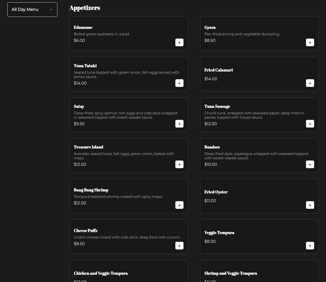The height and width of the screenshot is (282, 326).
Task: Add Tuna Tataki using its plus button
Action: click(179, 83)
